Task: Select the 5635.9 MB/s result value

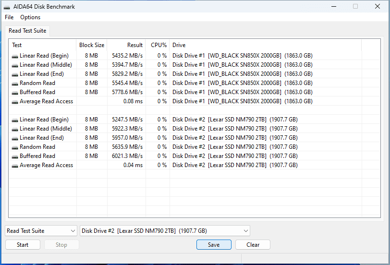Action: click(x=127, y=147)
